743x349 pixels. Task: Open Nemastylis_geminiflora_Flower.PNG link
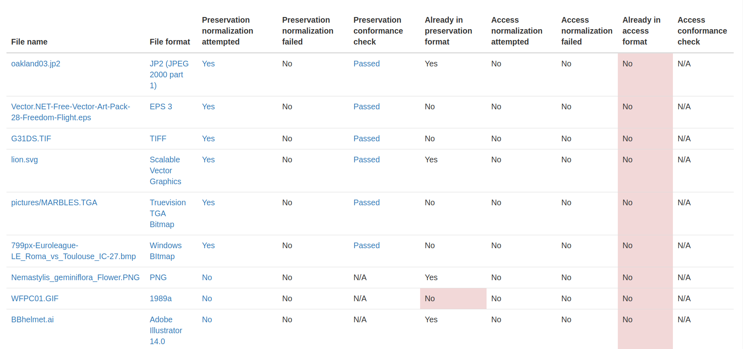[x=75, y=277]
